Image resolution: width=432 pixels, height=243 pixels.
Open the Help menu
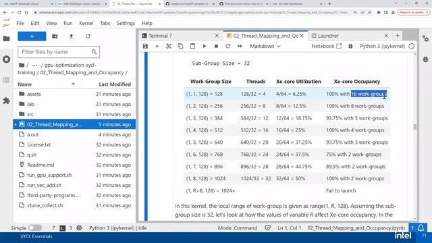coord(147,23)
